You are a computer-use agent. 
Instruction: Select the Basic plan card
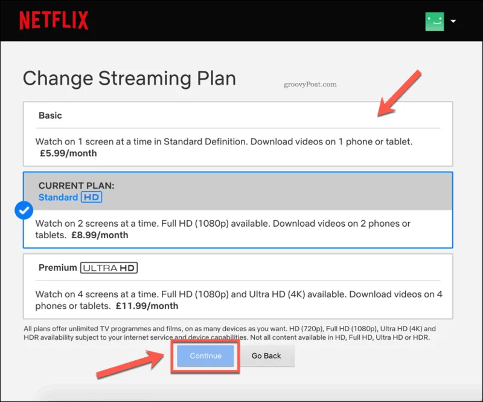238,134
